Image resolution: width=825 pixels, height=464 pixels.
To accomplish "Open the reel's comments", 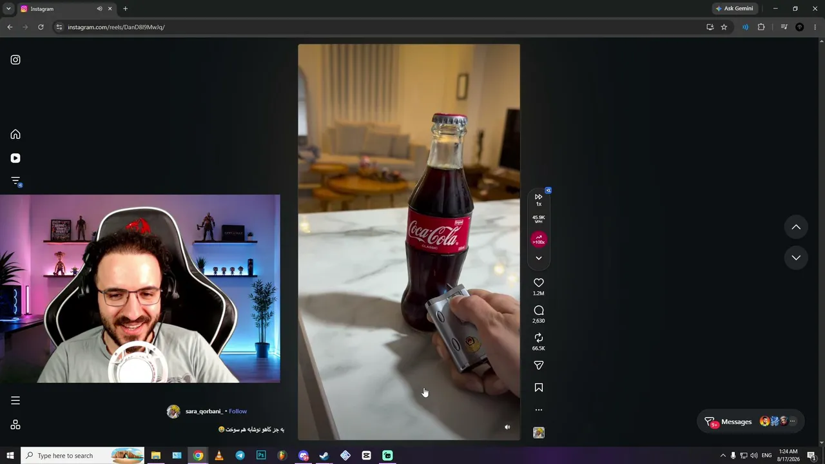I will pyautogui.click(x=539, y=311).
